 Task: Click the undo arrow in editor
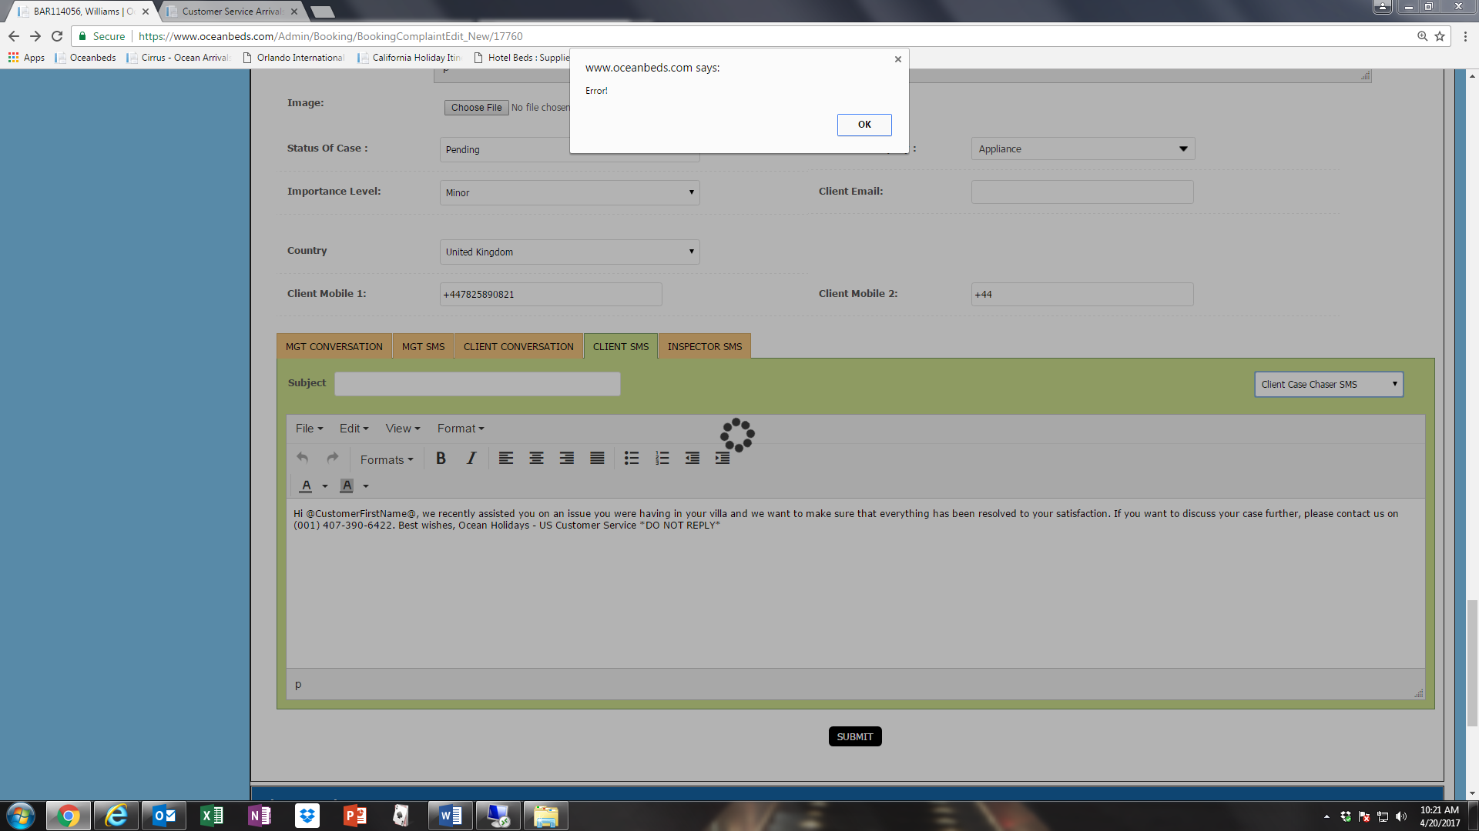(303, 459)
